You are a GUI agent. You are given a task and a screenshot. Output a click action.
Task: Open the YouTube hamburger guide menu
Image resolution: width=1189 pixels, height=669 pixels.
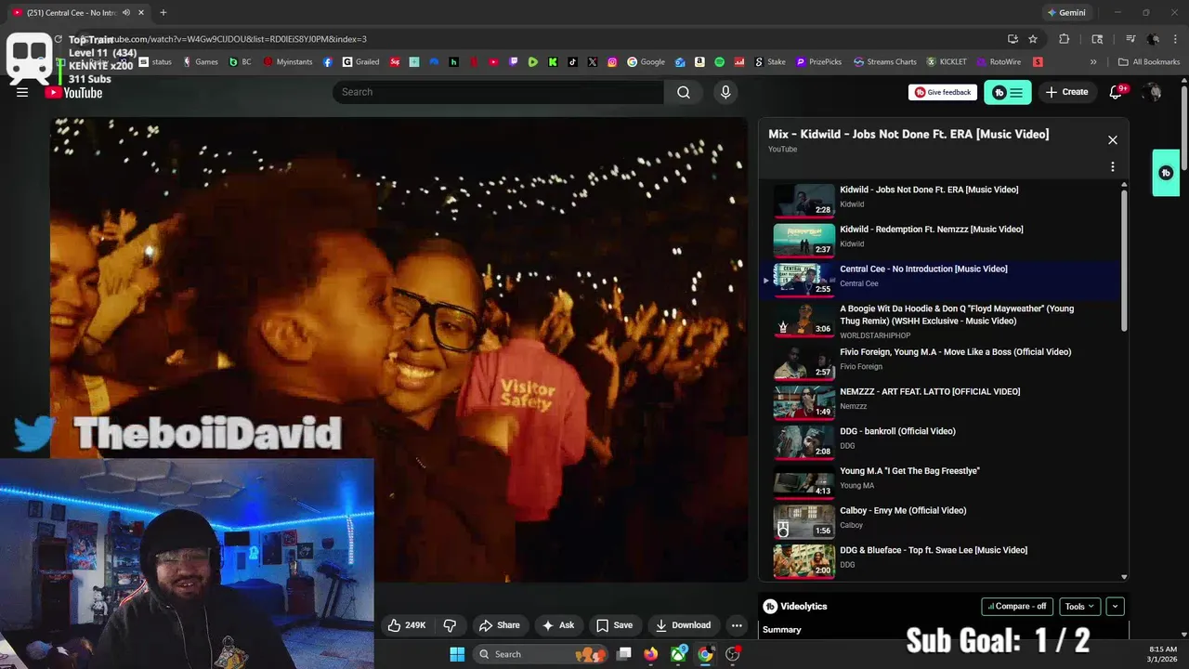point(22,92)
